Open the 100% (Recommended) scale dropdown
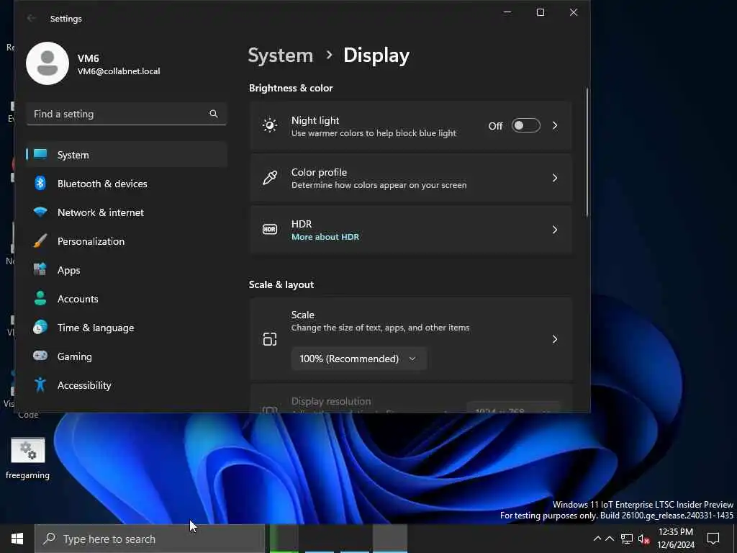737x553 pixels. tap(359, 359)
